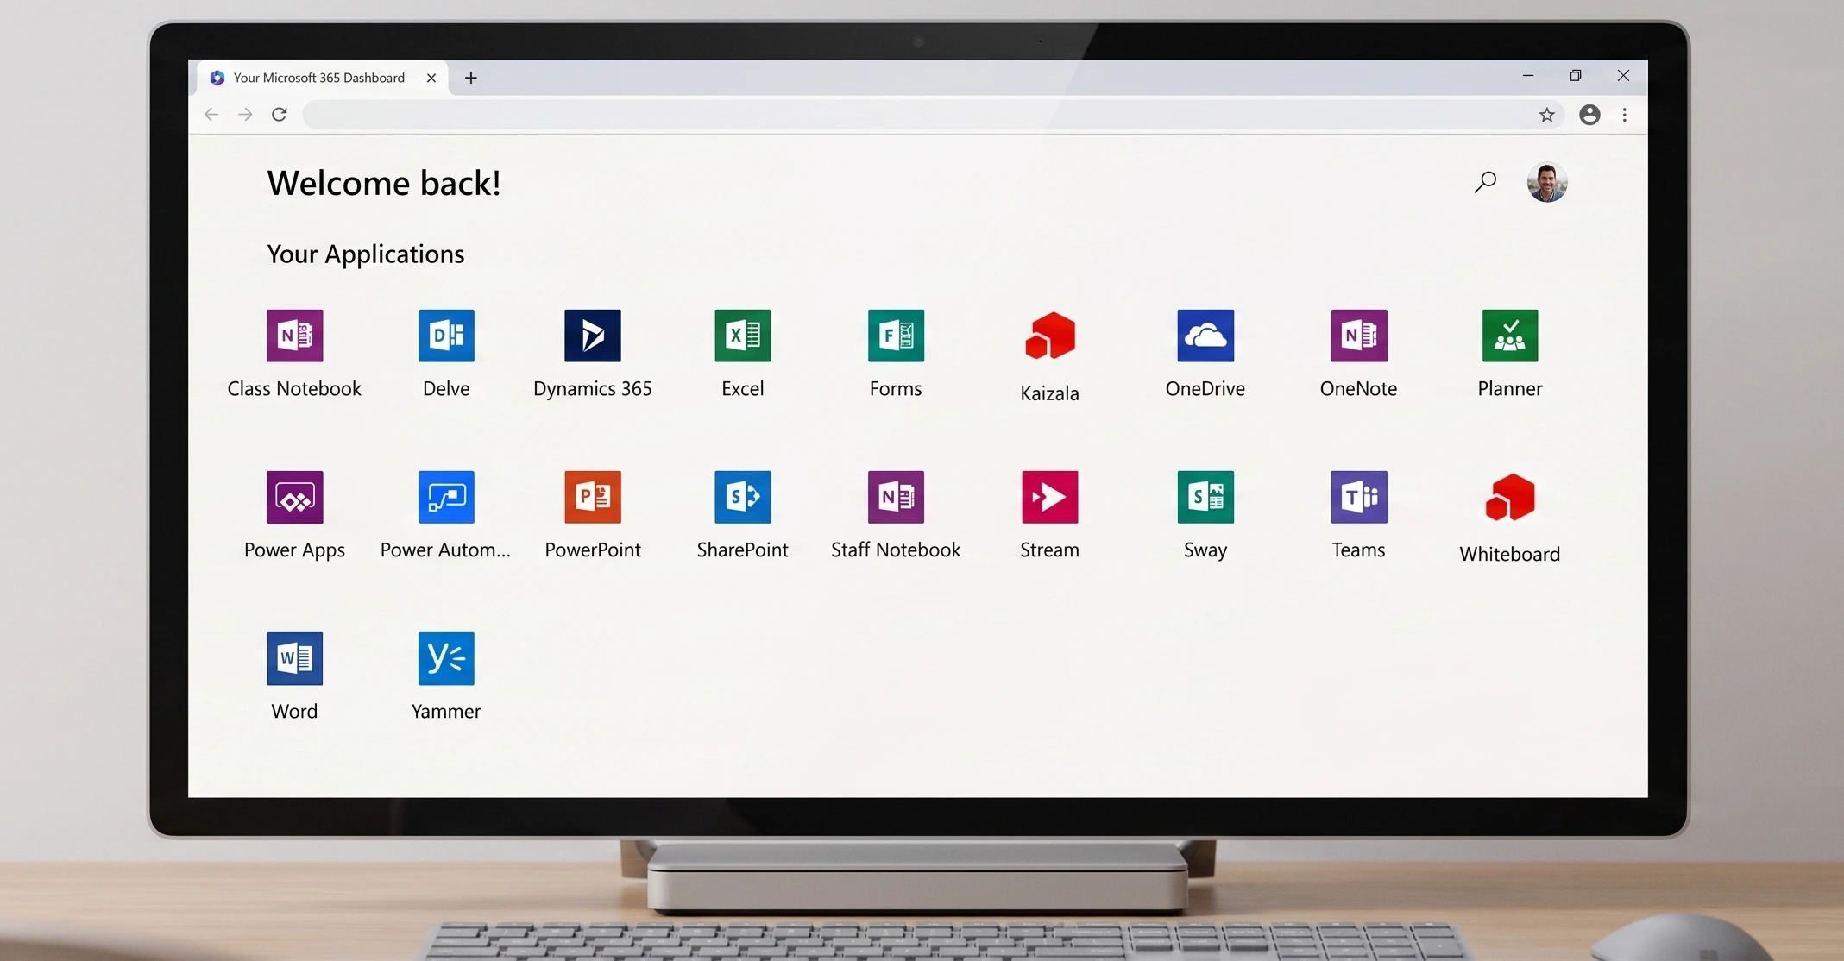Click the Kaizala text label
The width and height of the screenshot is (1844, 961).
[1049, 393]
